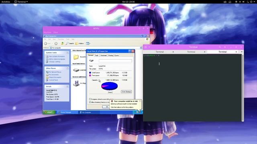Click the clock in the GNOME top bar
Image resolution: width=257 pixels, height=144 pixels.
[128, 2]
